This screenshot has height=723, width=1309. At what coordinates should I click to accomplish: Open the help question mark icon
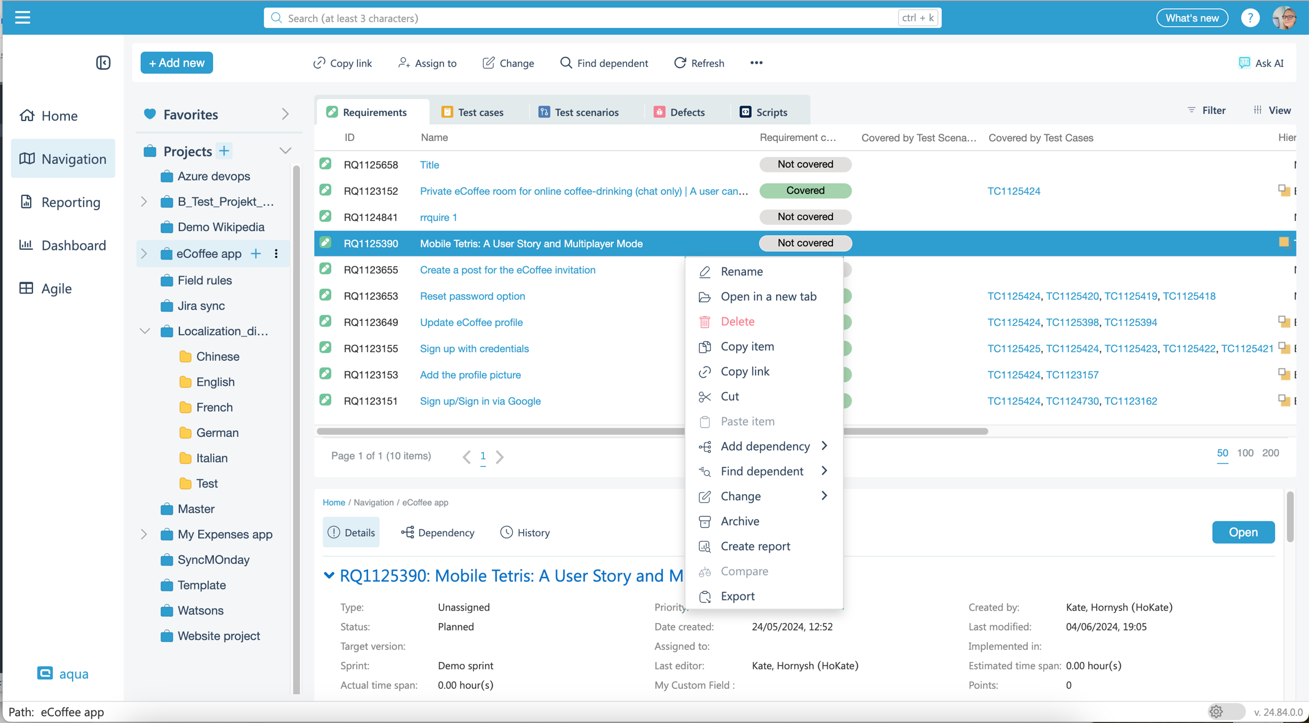click(x=1249, y=18)
